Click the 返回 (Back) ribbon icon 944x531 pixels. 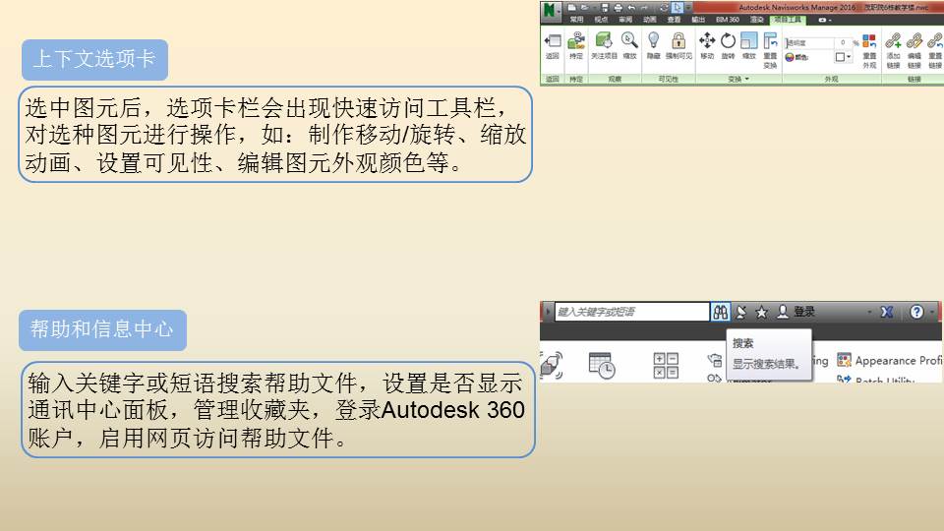[x=552, y=41]
